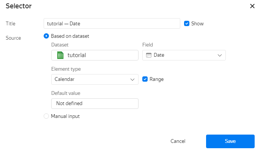263x155 pixels.
Task: Click the green spreadsheet icon beside tutorial
Action: (x=60, y=55)
